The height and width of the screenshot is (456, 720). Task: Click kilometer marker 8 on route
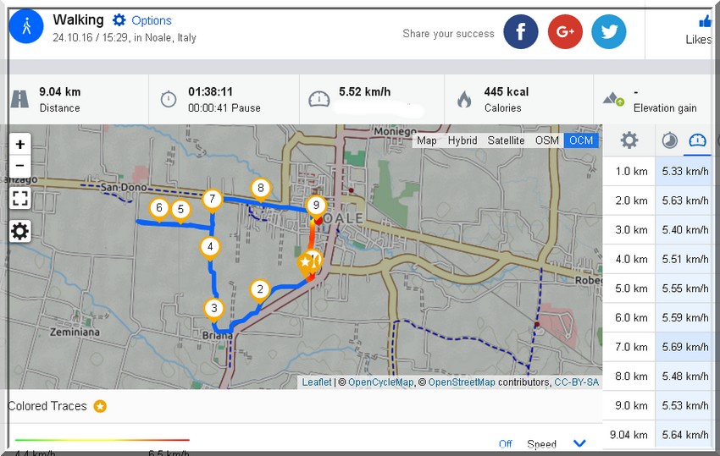pyautogui.click(x=261, y=190)
